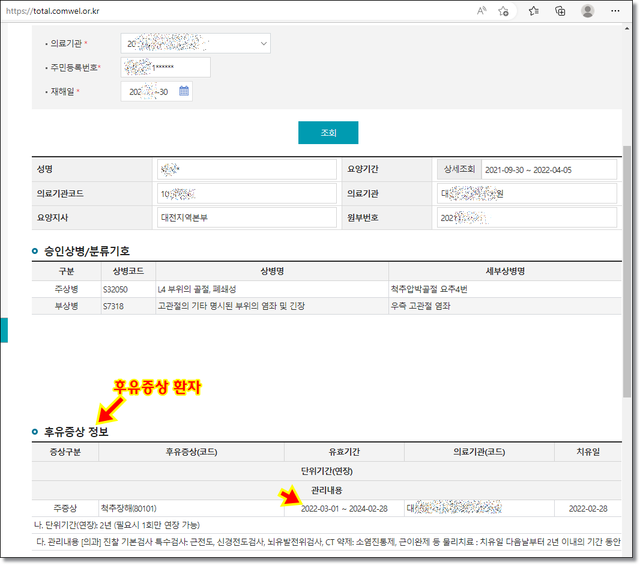Screen dimensions: 640x565
Task: Click the browser address bar URL
Action: coord(53,11)
